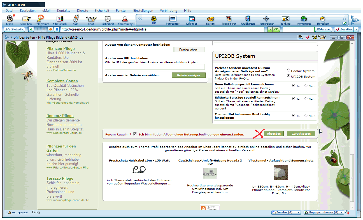Click the Galerie anzeigen button
The image size is (363, 220).
pyautogui.click(x=189, y=75)
